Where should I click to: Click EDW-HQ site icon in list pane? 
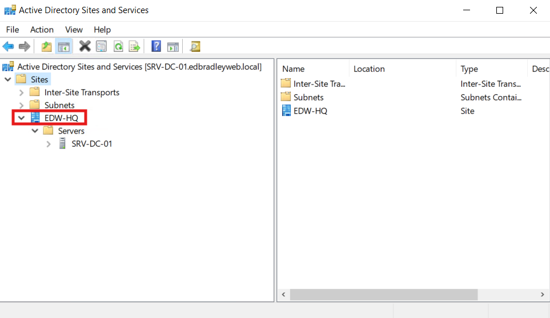click(x=286, y=110)
